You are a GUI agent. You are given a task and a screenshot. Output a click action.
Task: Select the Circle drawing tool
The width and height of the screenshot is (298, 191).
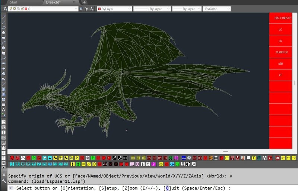coord(3,48)
